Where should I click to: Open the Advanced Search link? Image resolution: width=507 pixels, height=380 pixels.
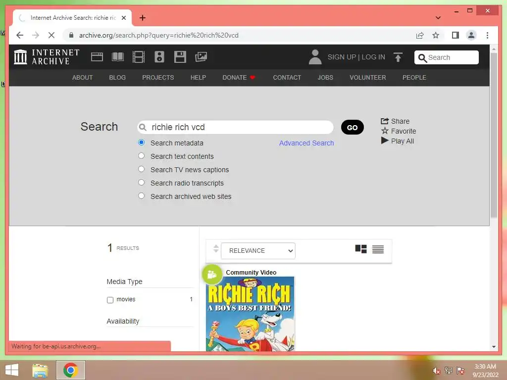pyautogui.click(x=306, y=143)
